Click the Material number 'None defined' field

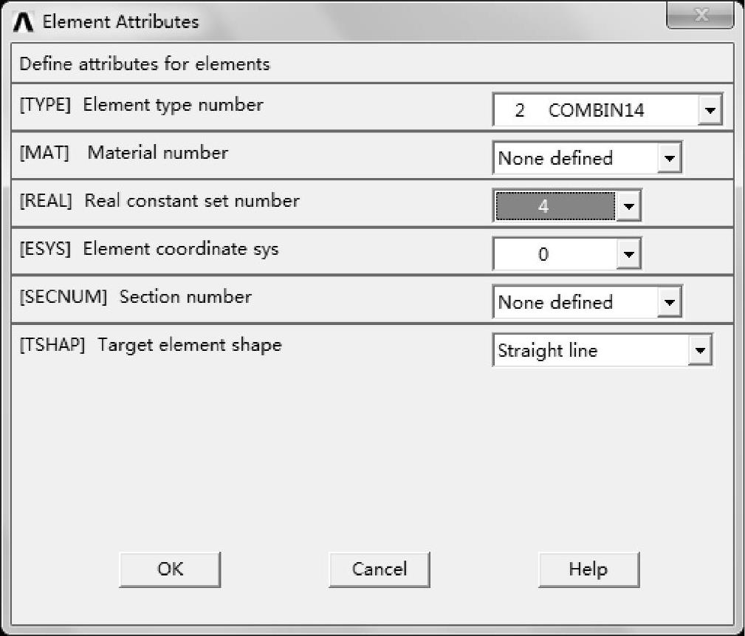tap(574, 158)
